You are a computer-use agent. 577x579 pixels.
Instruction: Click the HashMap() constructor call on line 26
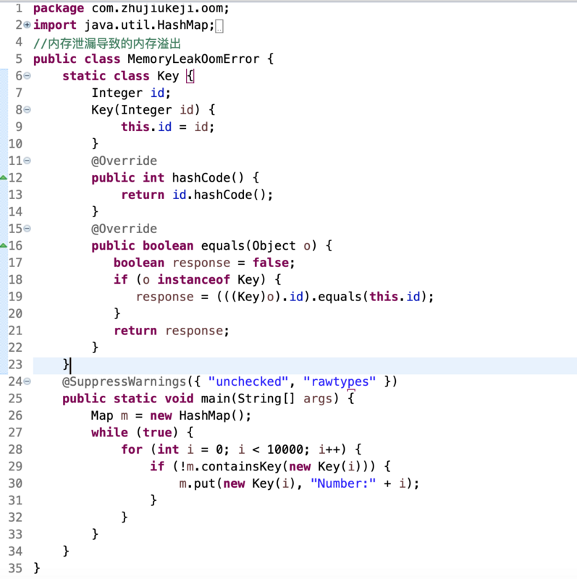pyautogui.click(x=211, y=415)
